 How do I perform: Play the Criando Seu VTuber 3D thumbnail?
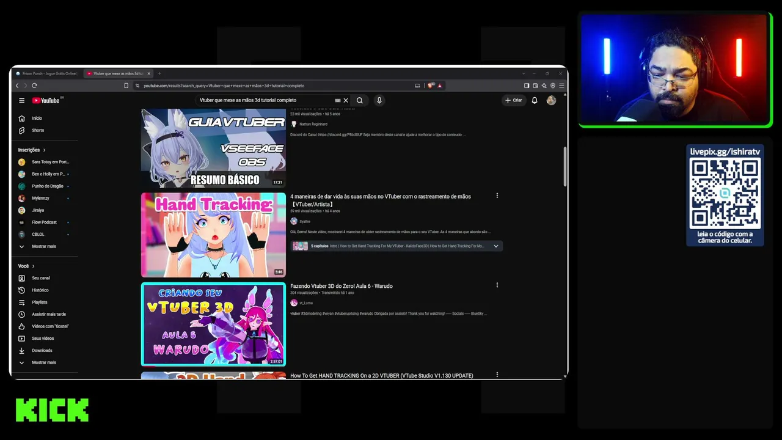point(213,324)
